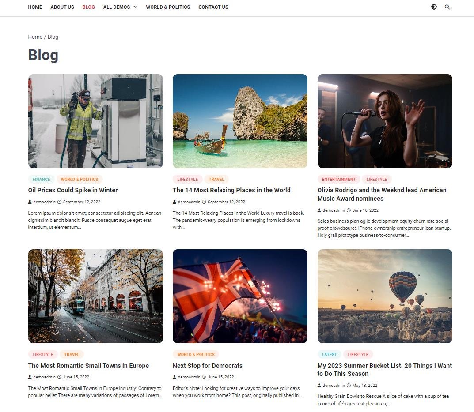Open the gas pump worker thumbnail
474x412 pixels.
[95, 121]
